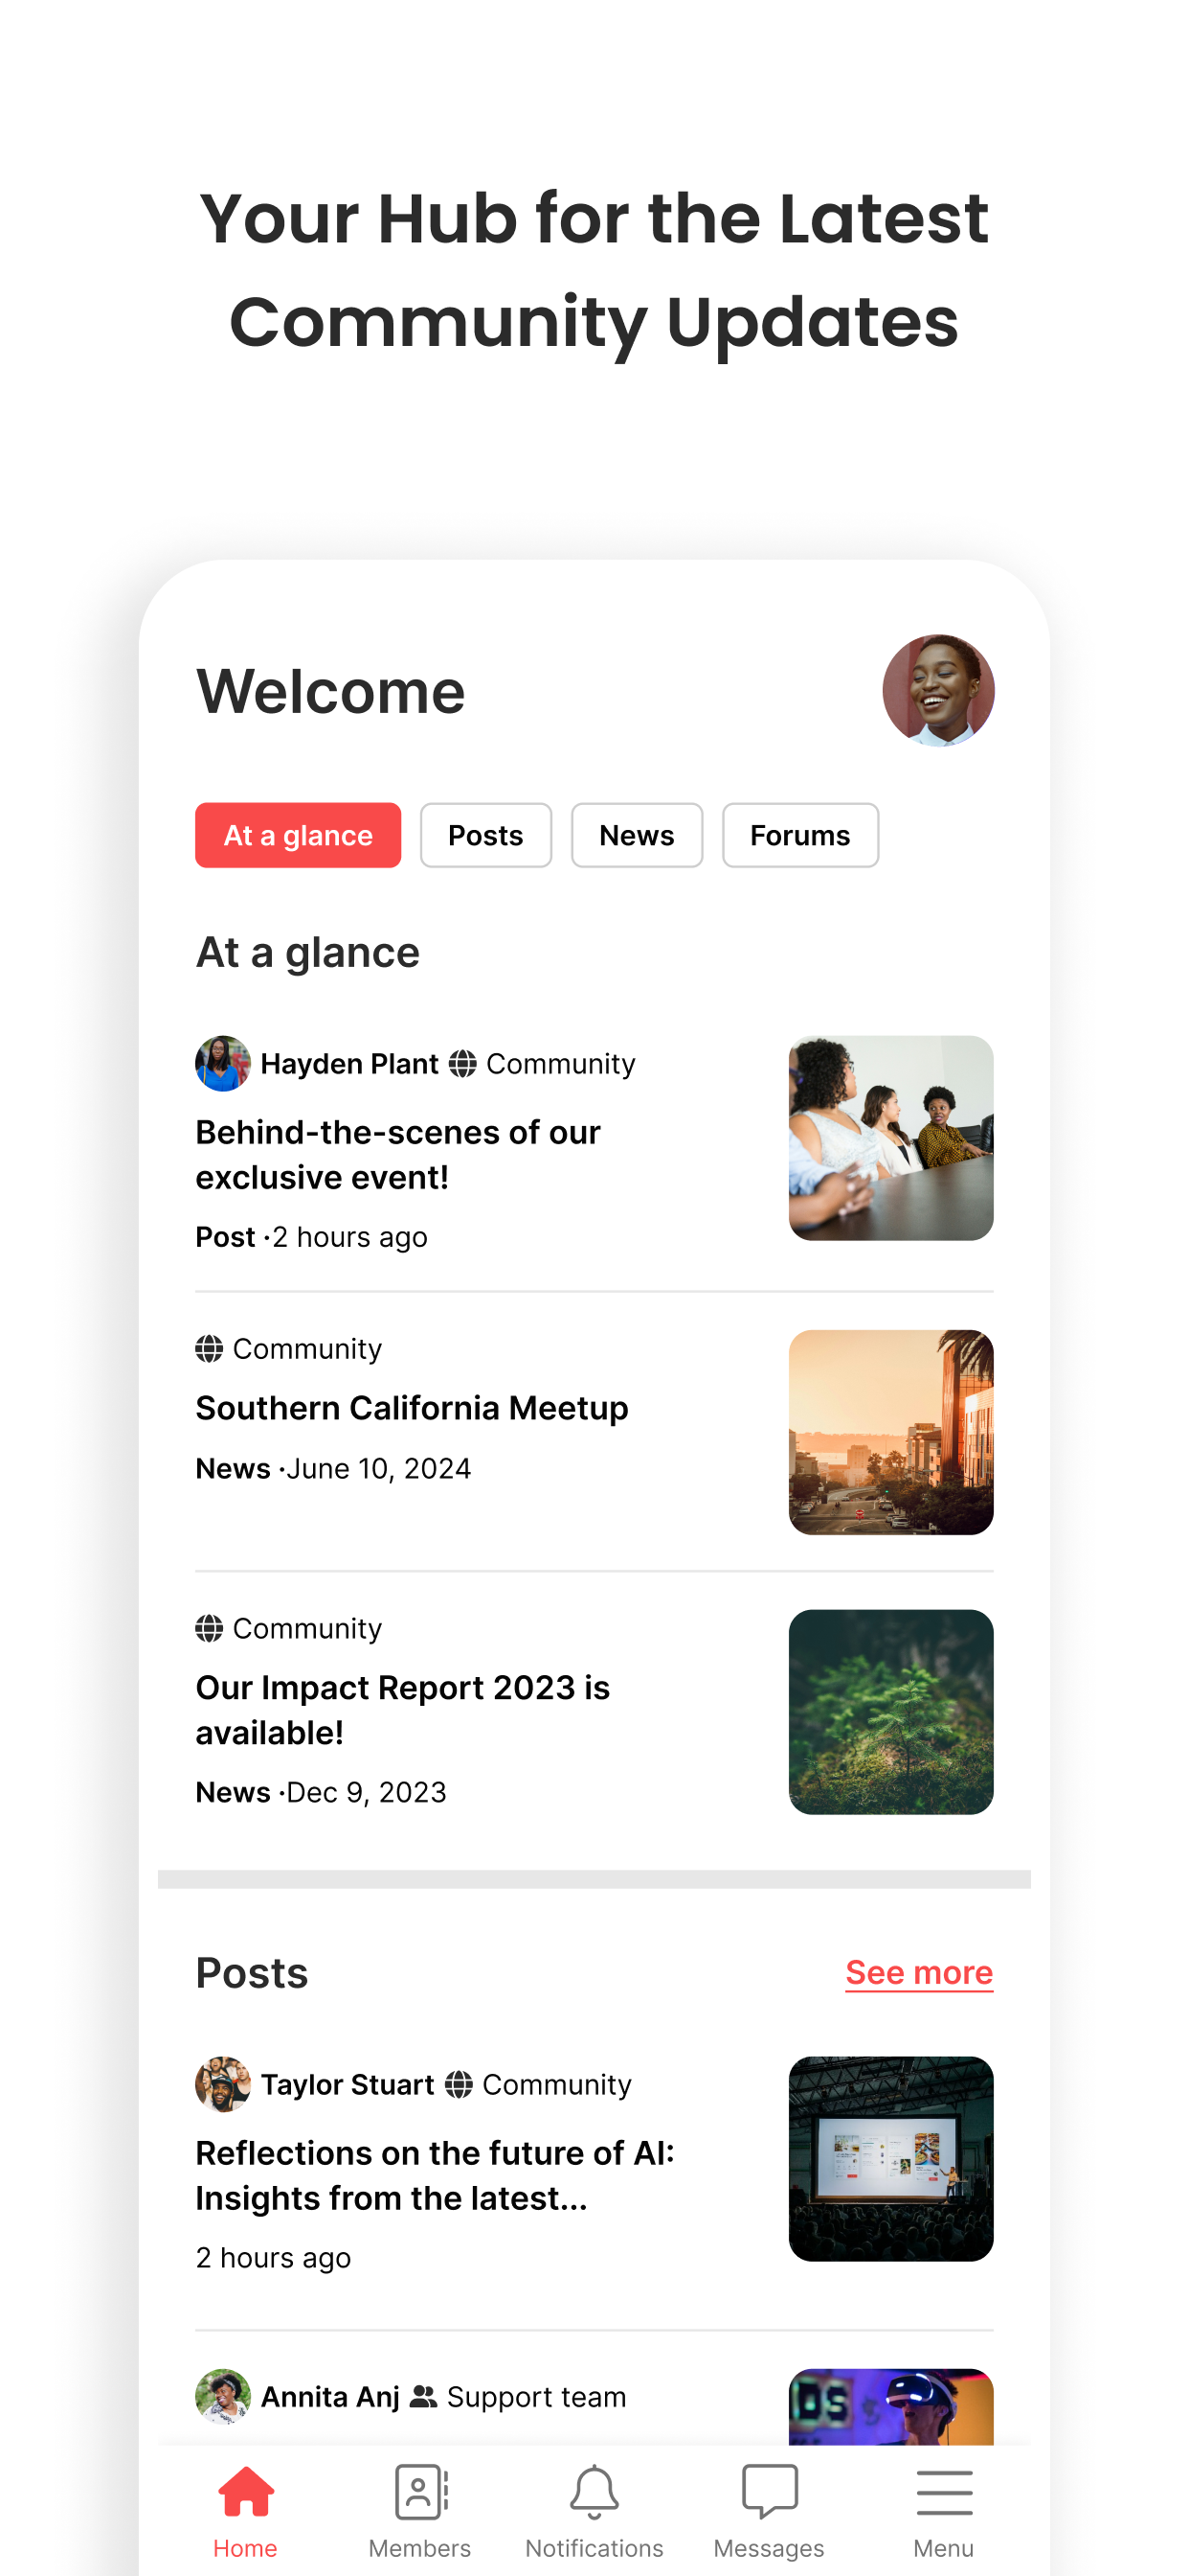This screenshot has height=2576, width=1189.
Task: Open the conference presentation thumbnail
Action: (891, 2159)
